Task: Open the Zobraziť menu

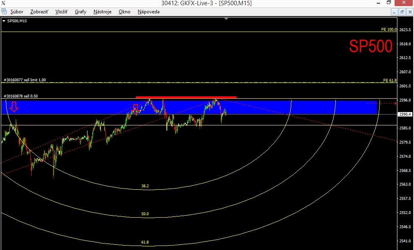Action: tap(39, 12)
